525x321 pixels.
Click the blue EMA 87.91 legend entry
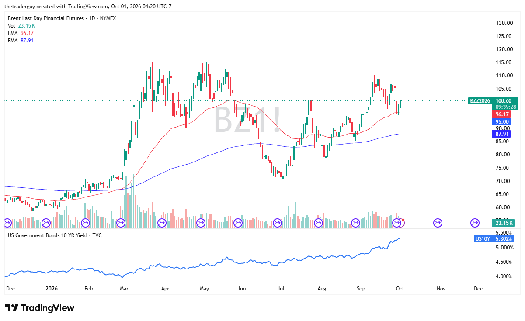[21, 41]
